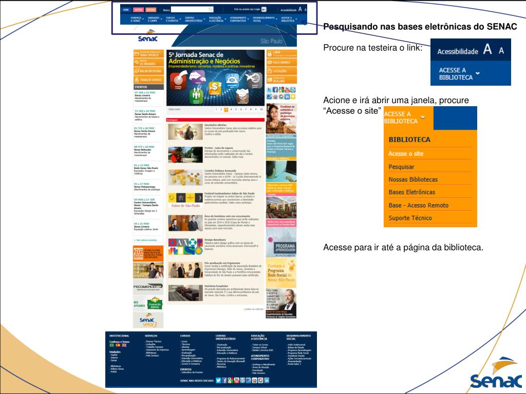Viewport: 526px width, 394px height.
Task: Open the Programa Aprendizagem side banner
Action: (x=281, y=242)
